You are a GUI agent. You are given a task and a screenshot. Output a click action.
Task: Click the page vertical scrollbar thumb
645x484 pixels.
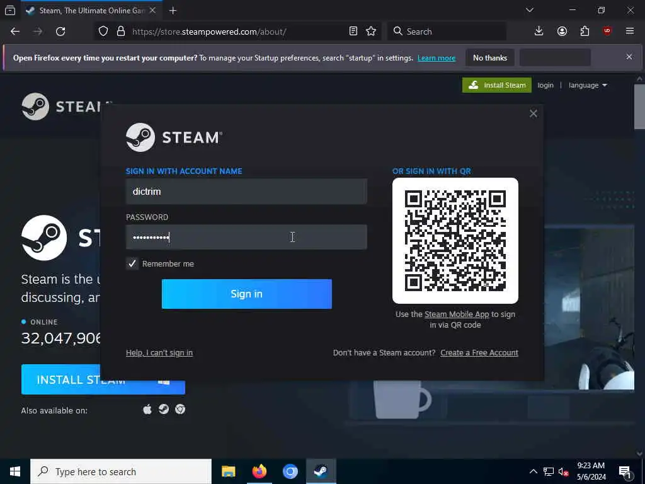click(x=639, y=107)
